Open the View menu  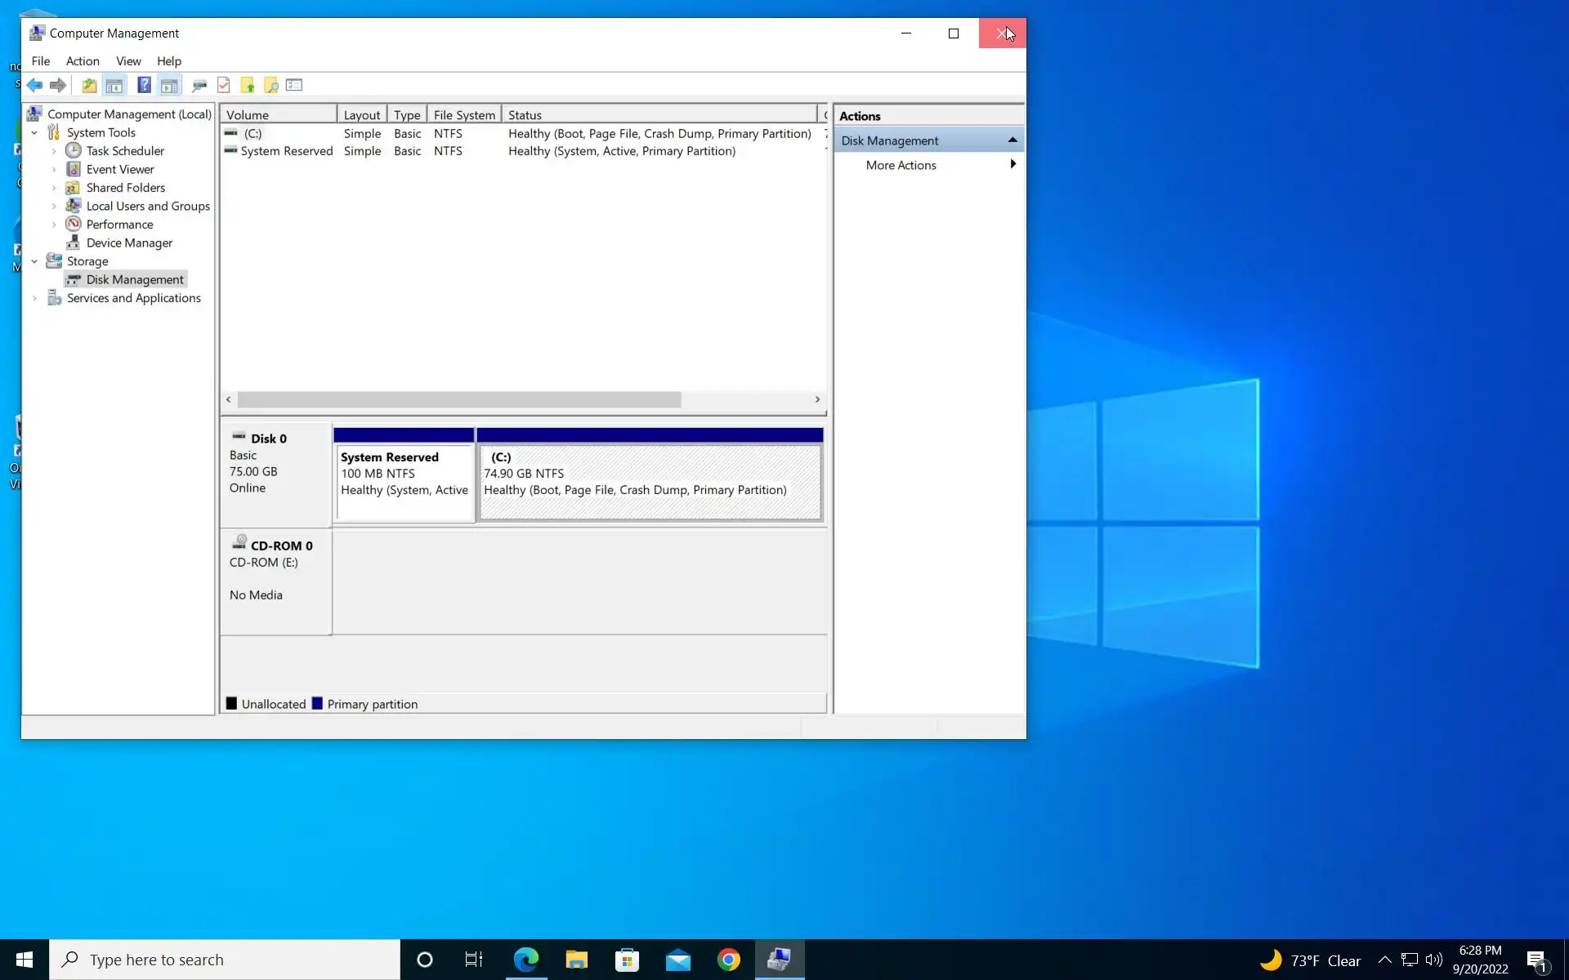[128, 61]
